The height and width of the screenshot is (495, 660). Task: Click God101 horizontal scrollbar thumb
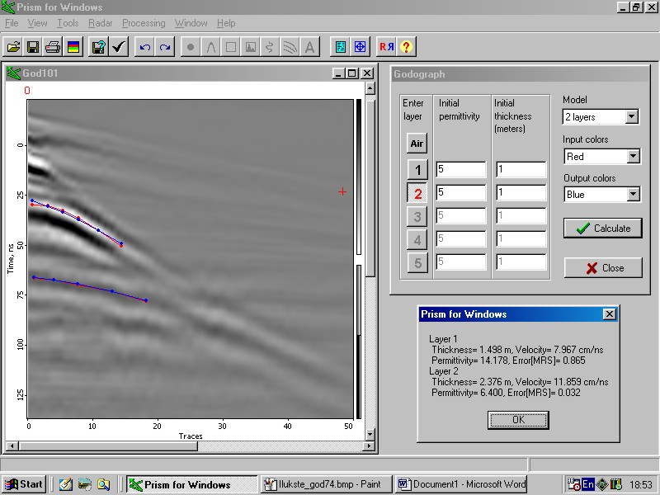108,445
